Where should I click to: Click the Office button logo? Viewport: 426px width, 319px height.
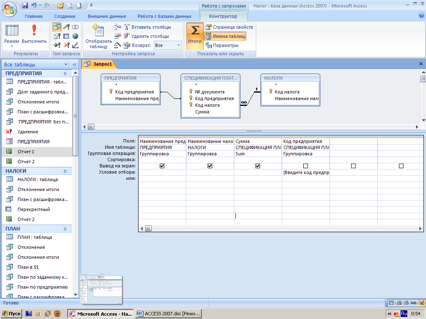tap(9, 9)
